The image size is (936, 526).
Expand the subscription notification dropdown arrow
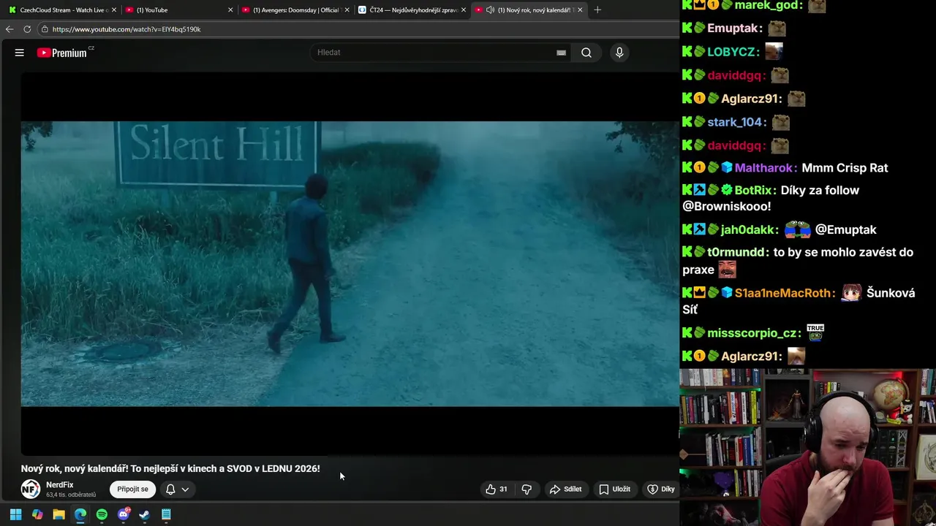coord(186,489)
